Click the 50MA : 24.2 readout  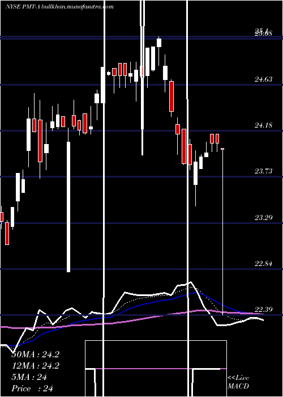[35, 354]
